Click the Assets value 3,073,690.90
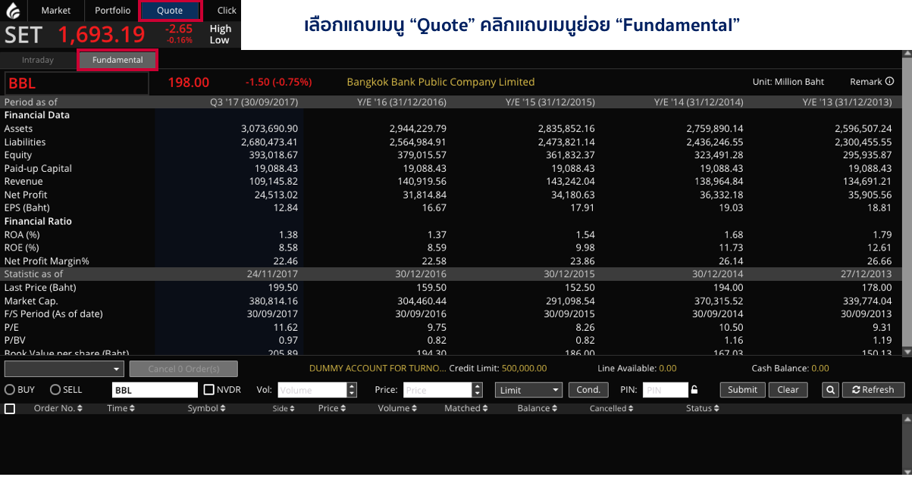The image size is (912, 477). [x=269, y=129]
